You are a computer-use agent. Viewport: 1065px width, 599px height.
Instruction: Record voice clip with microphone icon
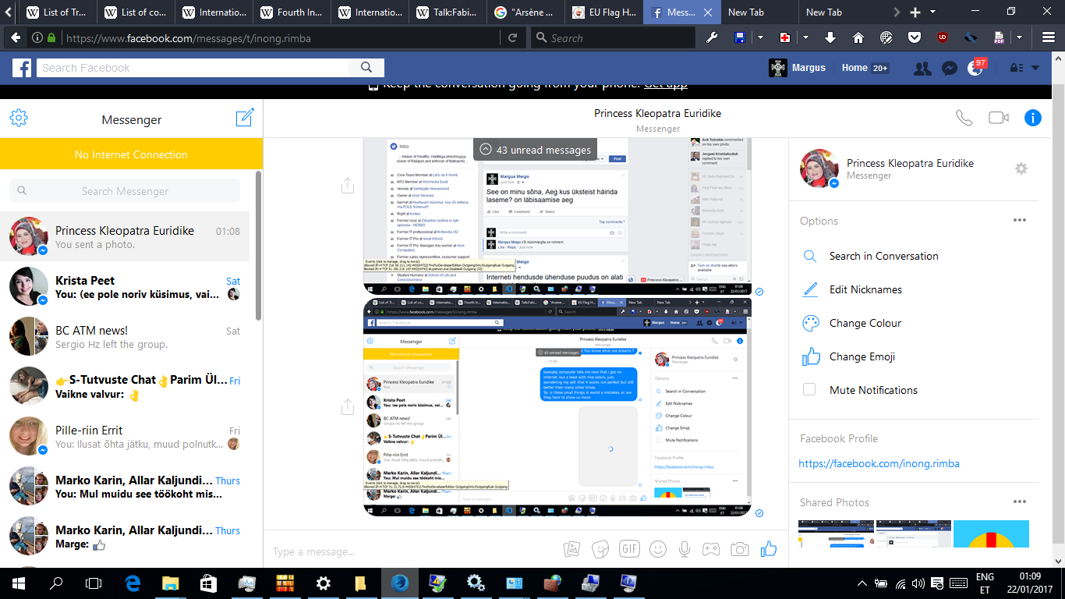(685, 549)
